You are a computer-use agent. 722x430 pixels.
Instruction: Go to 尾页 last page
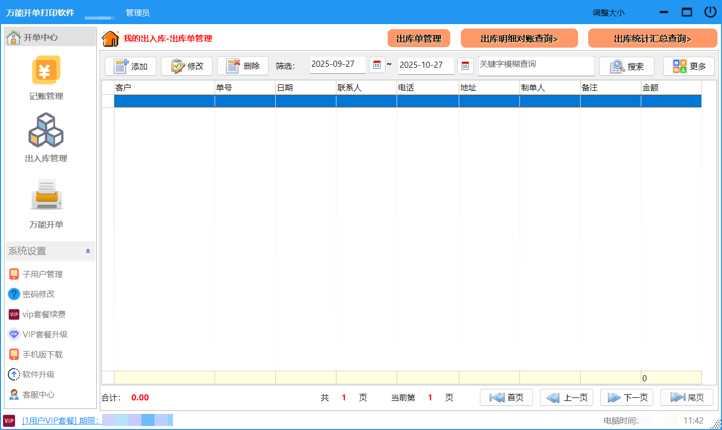(687, 397)
